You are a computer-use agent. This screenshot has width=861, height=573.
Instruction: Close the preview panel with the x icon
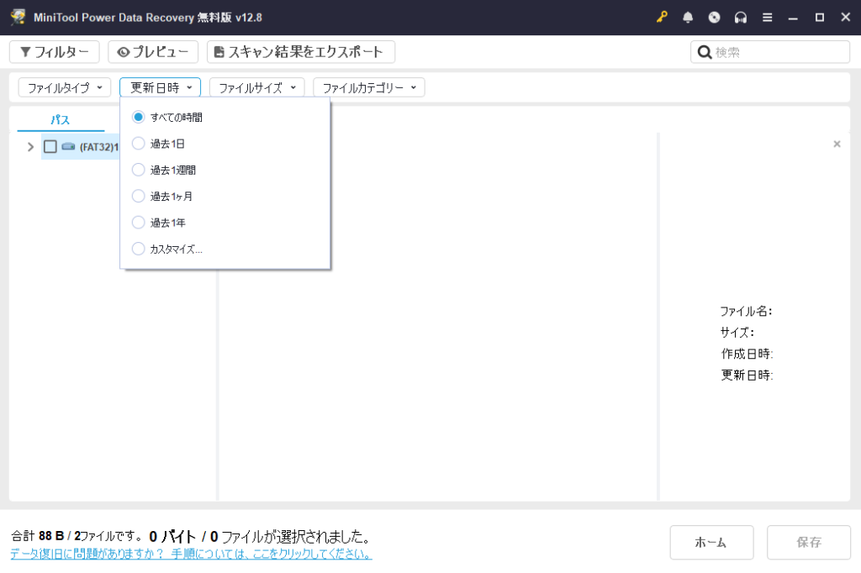837,145
